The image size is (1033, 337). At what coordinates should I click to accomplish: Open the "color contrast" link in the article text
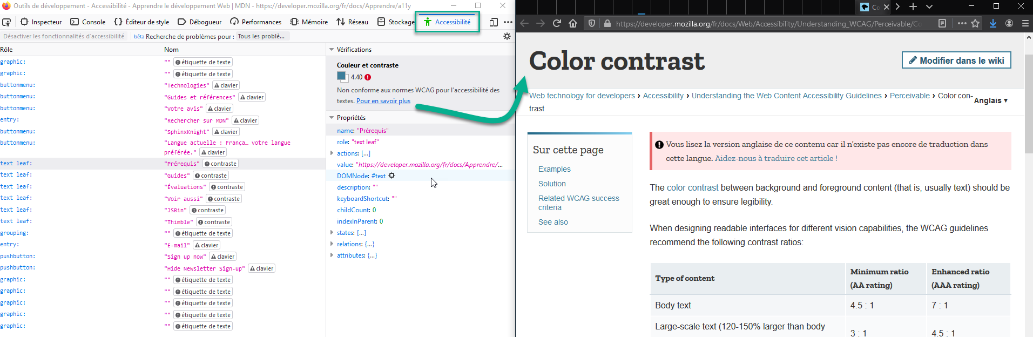[x=693, y=187]
